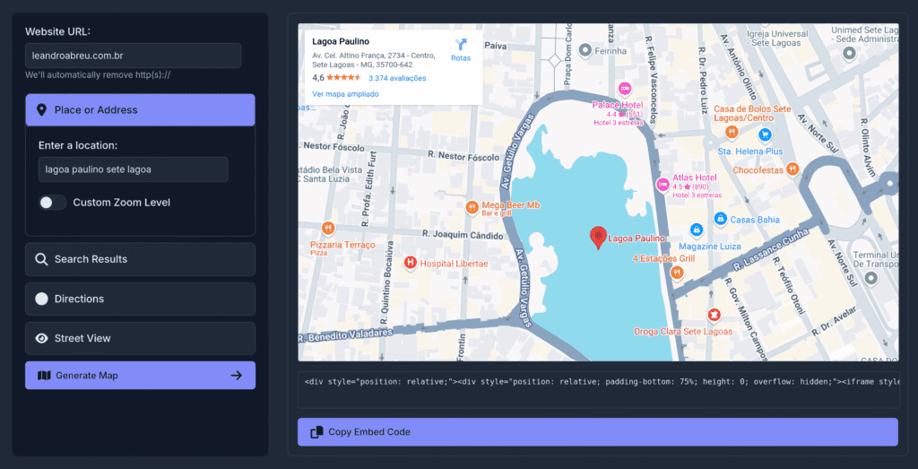The width and height of the screenshot is (918, 469).
Task: Click the Enter a location text field
Action: [133, 169]
